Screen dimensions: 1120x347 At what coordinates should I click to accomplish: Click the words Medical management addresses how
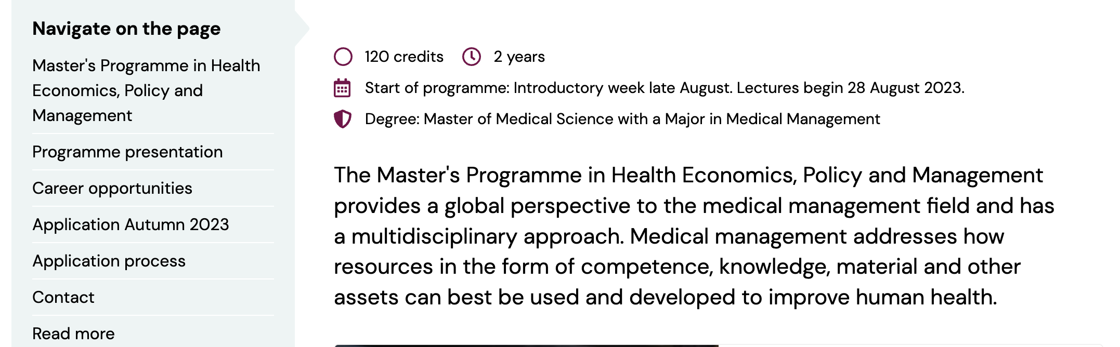point(817,236)
